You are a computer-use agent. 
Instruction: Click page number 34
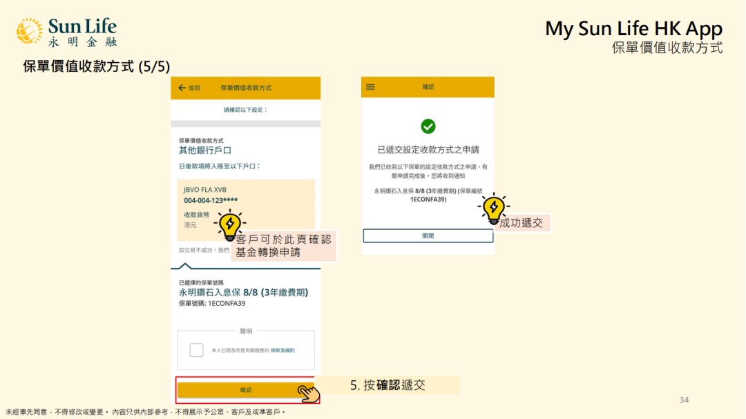pos(684,400)
